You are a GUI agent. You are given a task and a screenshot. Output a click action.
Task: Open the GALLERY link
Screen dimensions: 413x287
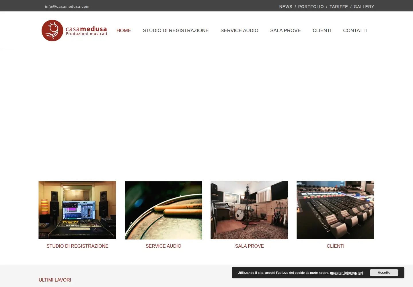click(364, 7)
